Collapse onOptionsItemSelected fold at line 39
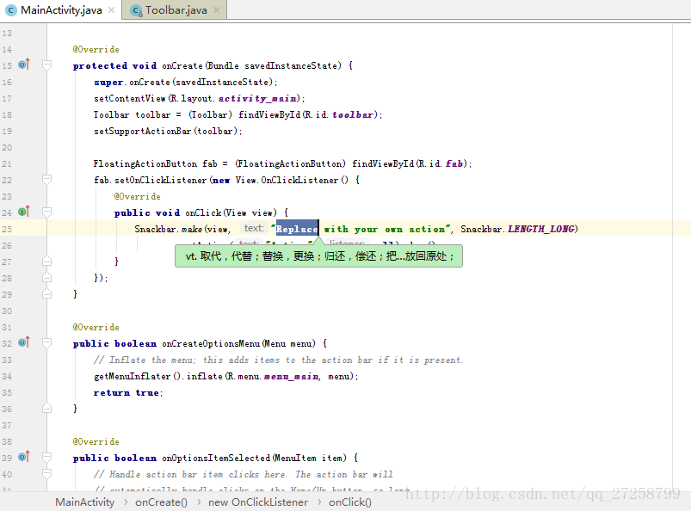This screenshot has width=691, height=511. (x=46, y=458)
